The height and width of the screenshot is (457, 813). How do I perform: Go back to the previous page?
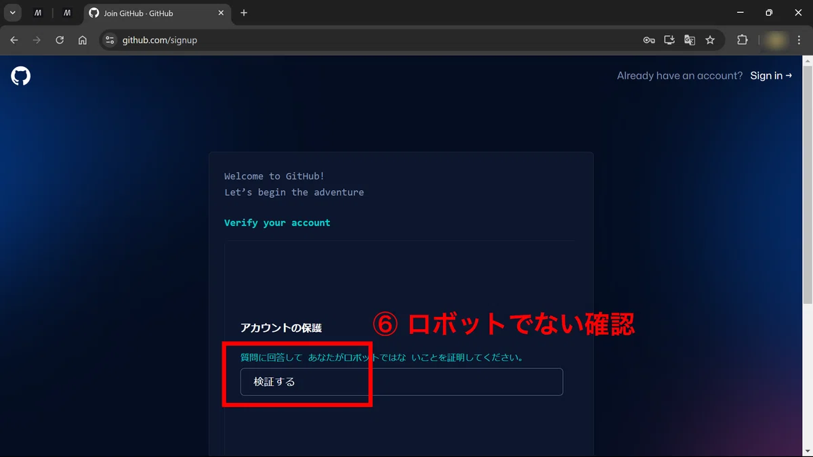pos(14,40)
